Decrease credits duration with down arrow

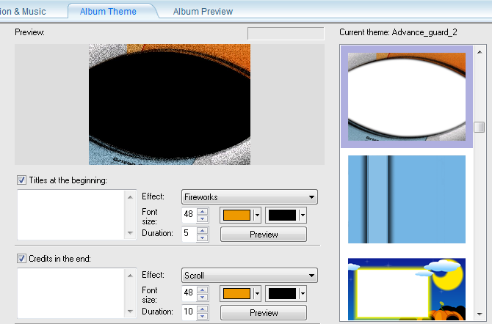203,316
